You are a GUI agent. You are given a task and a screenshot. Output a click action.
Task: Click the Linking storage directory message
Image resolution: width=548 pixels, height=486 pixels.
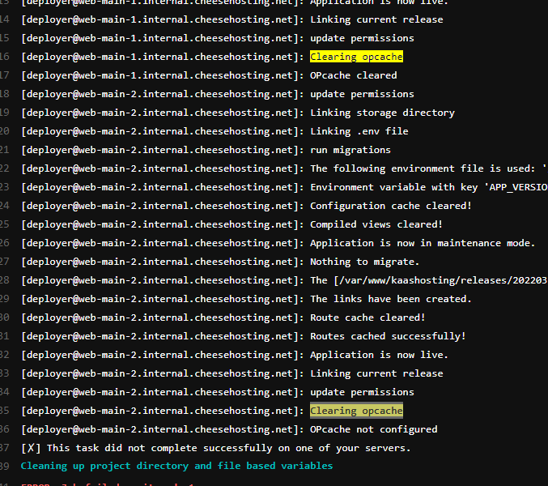[x=382, y=113]
